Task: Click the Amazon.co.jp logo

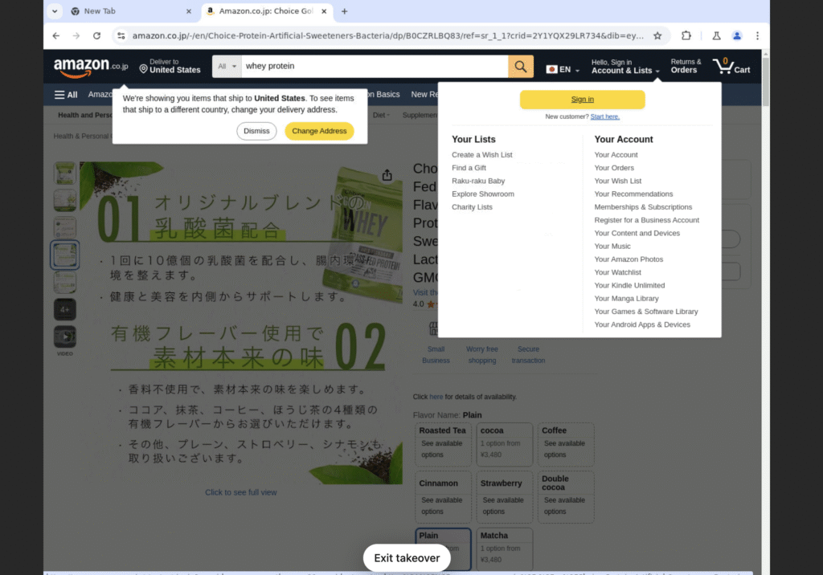Action: pyautogui.click(x=90, y=67)
